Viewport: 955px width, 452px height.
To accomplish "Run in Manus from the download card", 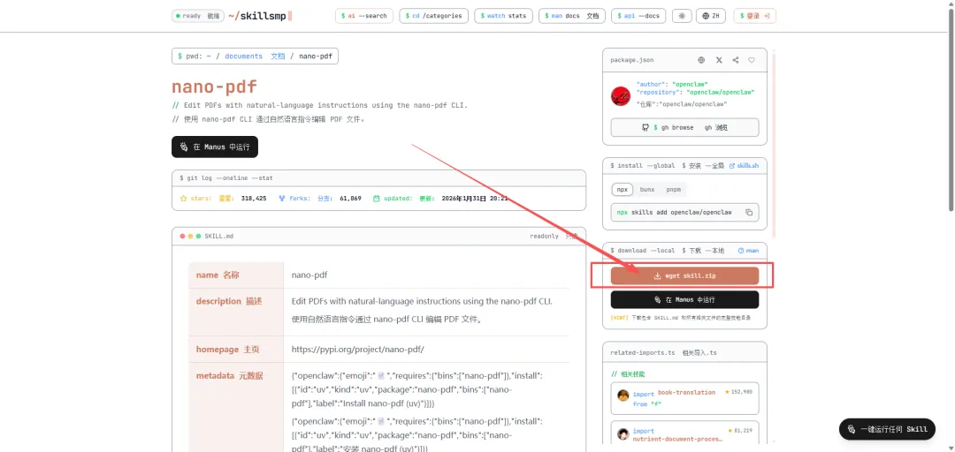I will point(684,300).
